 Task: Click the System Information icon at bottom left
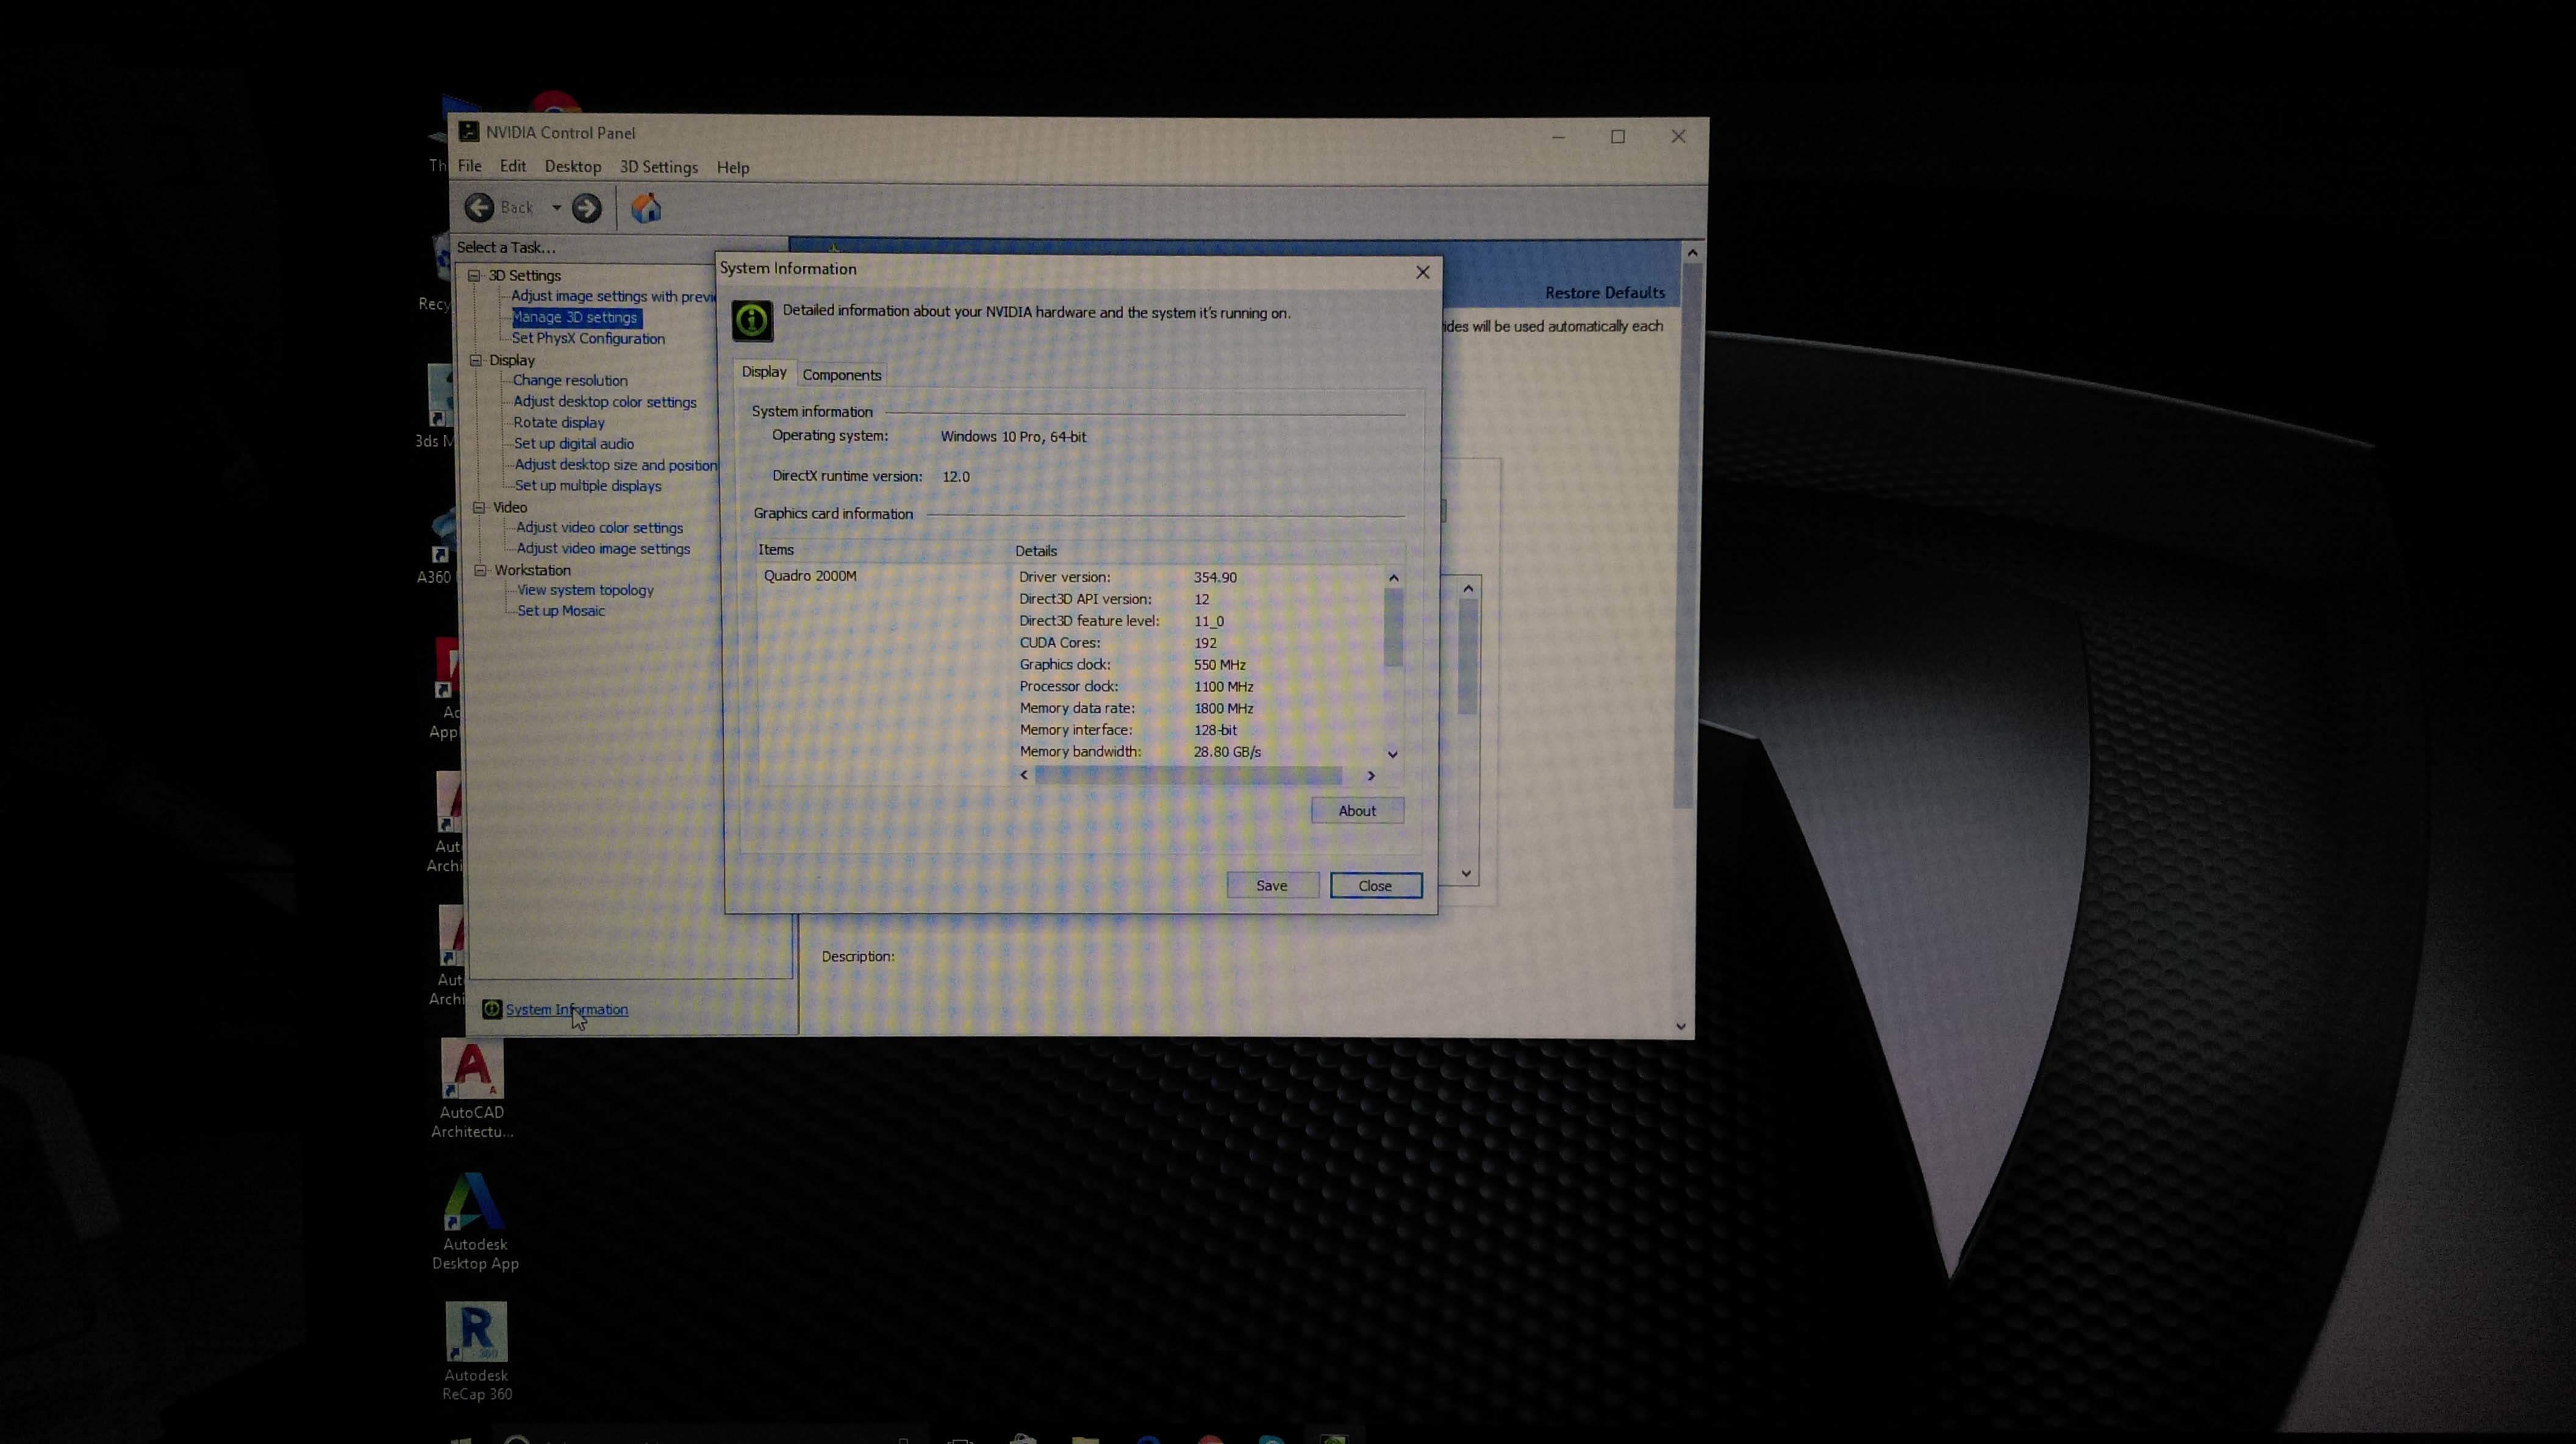click(491, 1009)
